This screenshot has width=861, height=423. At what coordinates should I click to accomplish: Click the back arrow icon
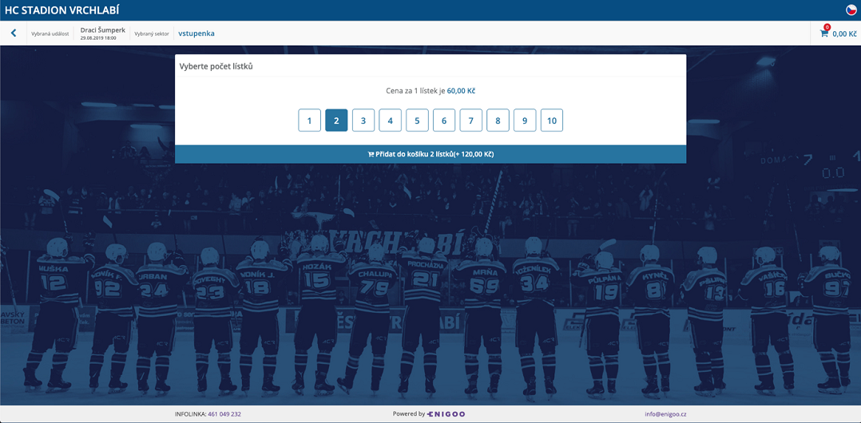tap(14, 34)
